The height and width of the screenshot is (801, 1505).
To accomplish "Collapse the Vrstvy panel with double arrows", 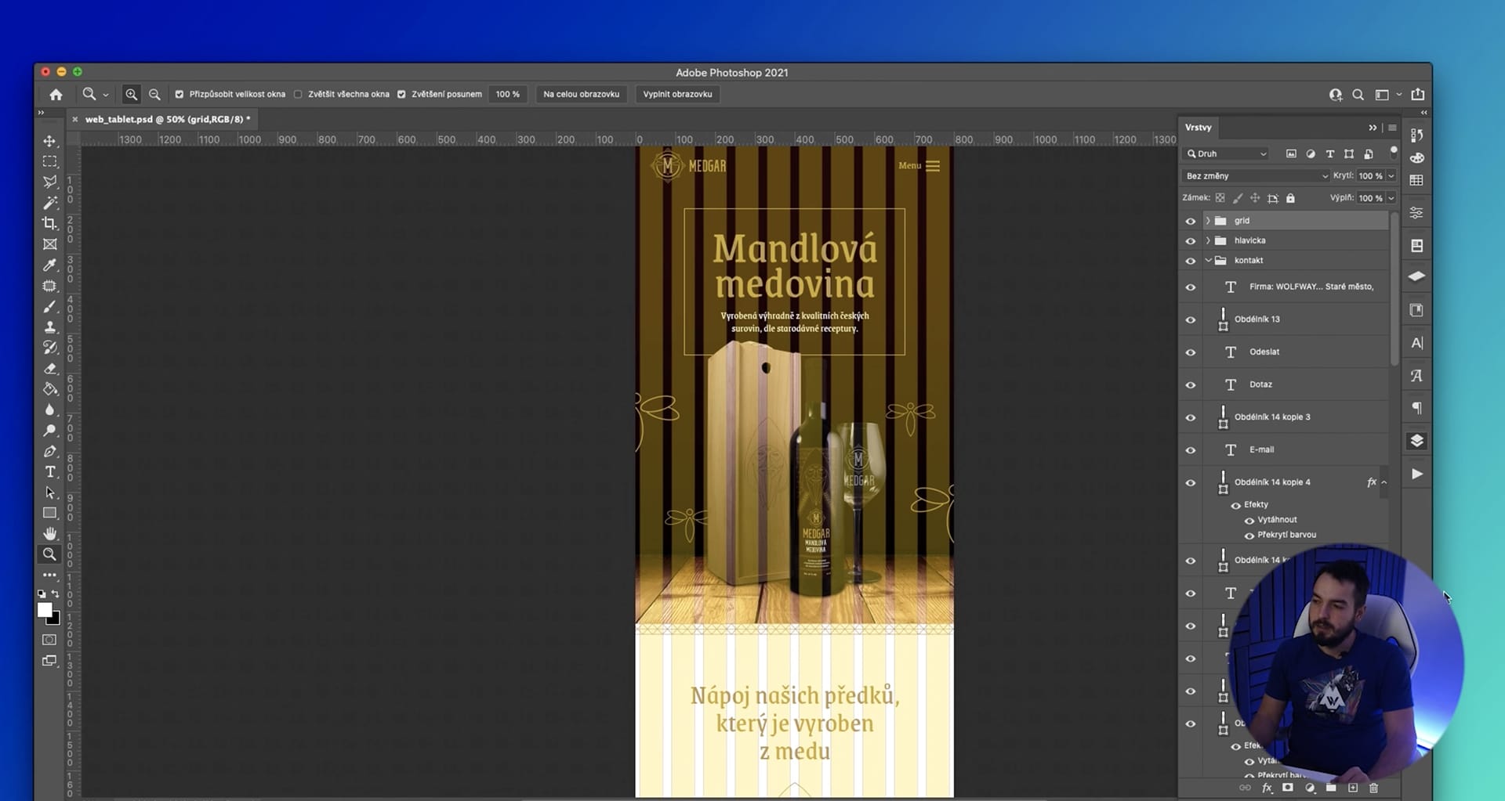I will tap(1373, 128).
